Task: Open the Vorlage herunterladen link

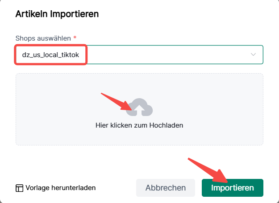Action: pyautogui.click(x=60, y=188)
